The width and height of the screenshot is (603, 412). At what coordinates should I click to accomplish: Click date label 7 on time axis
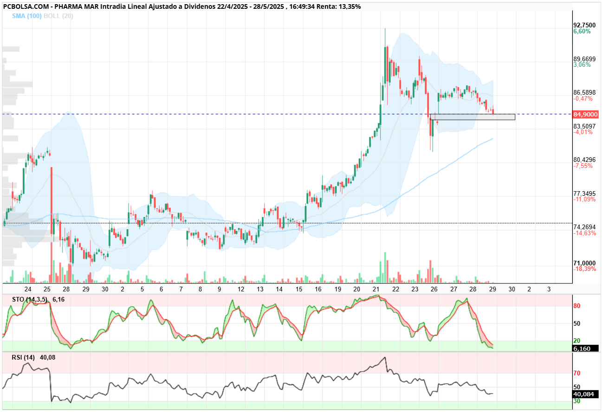(181, 289)
